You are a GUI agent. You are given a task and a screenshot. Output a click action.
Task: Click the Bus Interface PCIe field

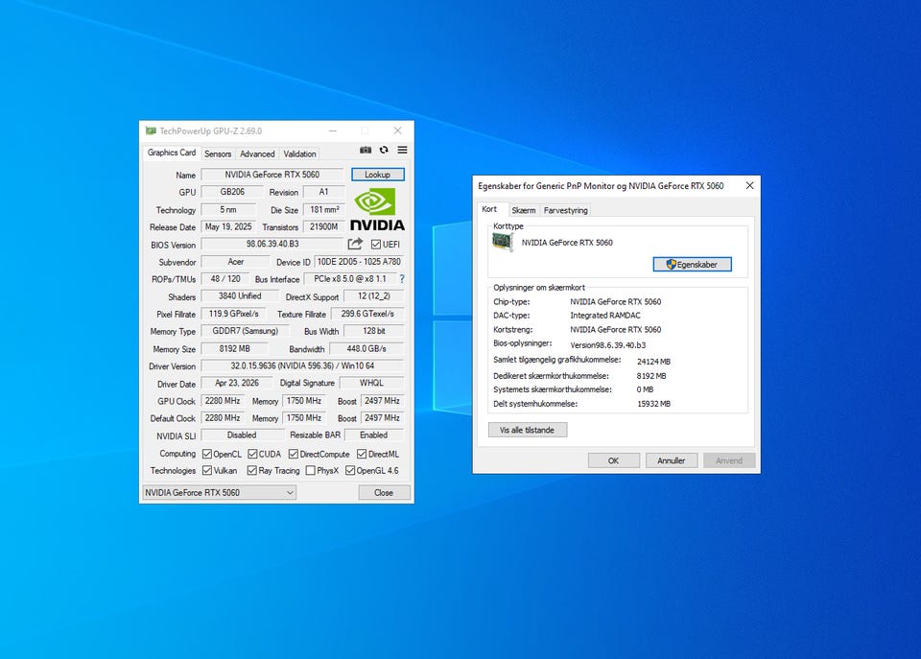[350, 279]
